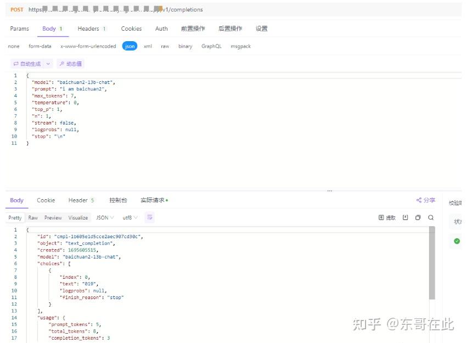Switch response view to Preview mode
This screenshot has width=466, height=343.
[x=53, y=217]
